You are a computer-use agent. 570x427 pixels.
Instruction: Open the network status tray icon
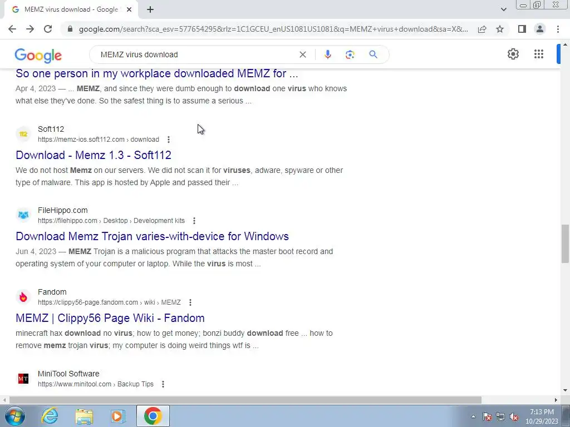(500, 416)
